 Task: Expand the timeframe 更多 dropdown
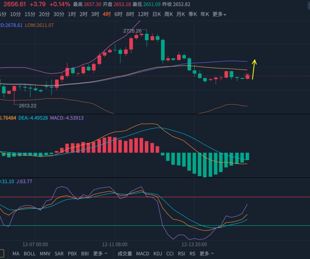click(x=219, y=14)
